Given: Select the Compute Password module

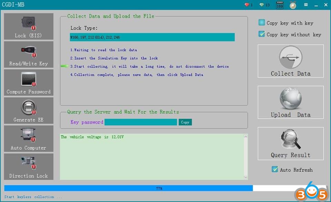Looking at the screenshot, I should (29, 83).
